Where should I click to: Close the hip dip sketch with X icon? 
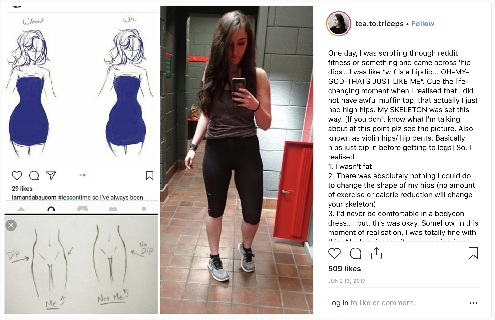pos(11,225)
